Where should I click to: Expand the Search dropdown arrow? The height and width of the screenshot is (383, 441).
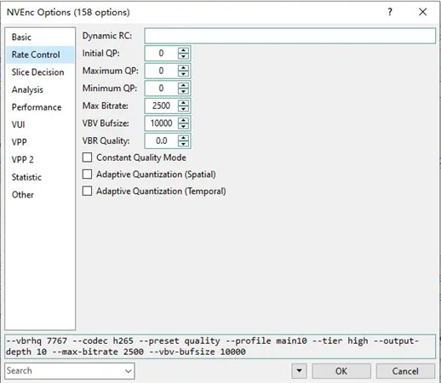tap(129, 371)
